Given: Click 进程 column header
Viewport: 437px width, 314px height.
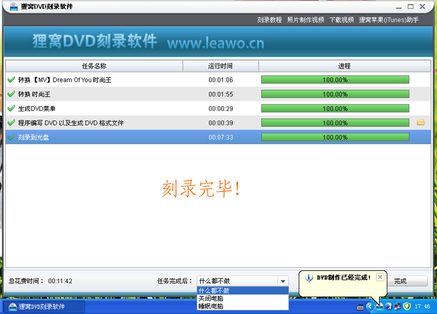Looking at the screenshot, I should [344, 66].
